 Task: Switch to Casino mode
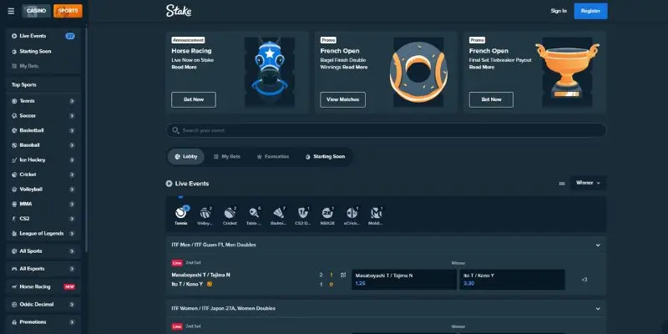tap(36, 11)
